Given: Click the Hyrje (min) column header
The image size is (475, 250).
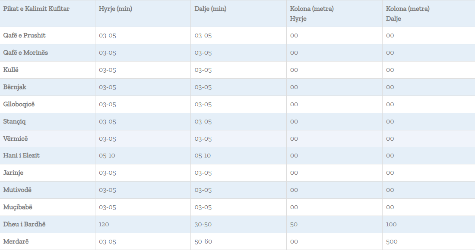Looking at the screenshot, I should click(x=115, y=9).
